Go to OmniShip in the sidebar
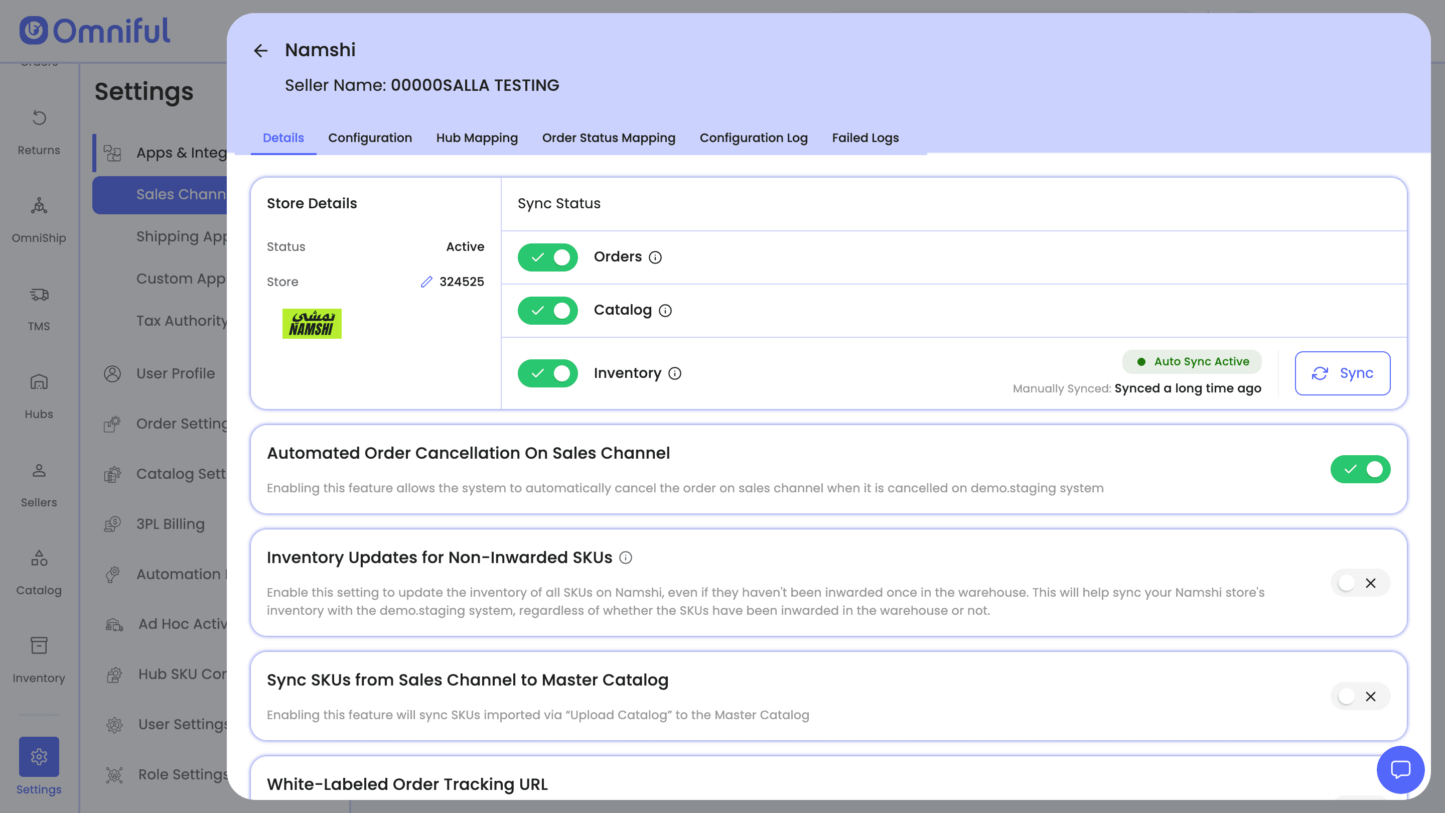1445x813 pixels. (39, 220)
